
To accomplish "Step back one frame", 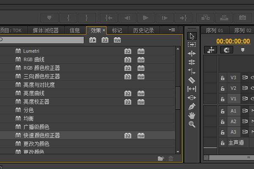I will click(127, 18).
